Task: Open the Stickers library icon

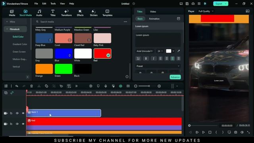Action: (x=94, y=13)
